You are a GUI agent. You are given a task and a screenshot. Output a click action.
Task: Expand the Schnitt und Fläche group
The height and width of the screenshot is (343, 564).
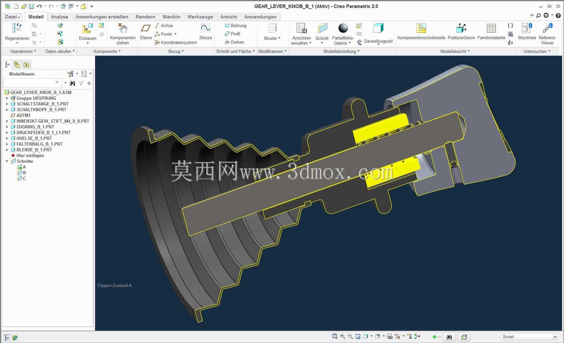click(x=235, y=51)
